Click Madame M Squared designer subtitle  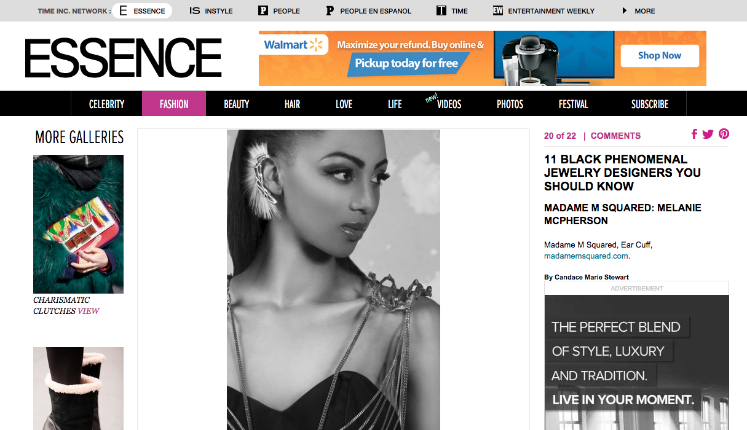pyautogui.click(x=622, y=214)
